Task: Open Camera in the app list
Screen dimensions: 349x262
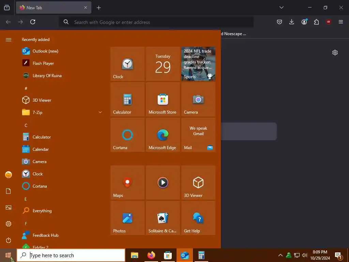Action: tap(62, 161)
